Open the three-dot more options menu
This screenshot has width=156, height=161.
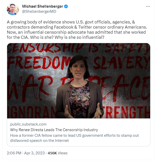(x=148, y=6)
